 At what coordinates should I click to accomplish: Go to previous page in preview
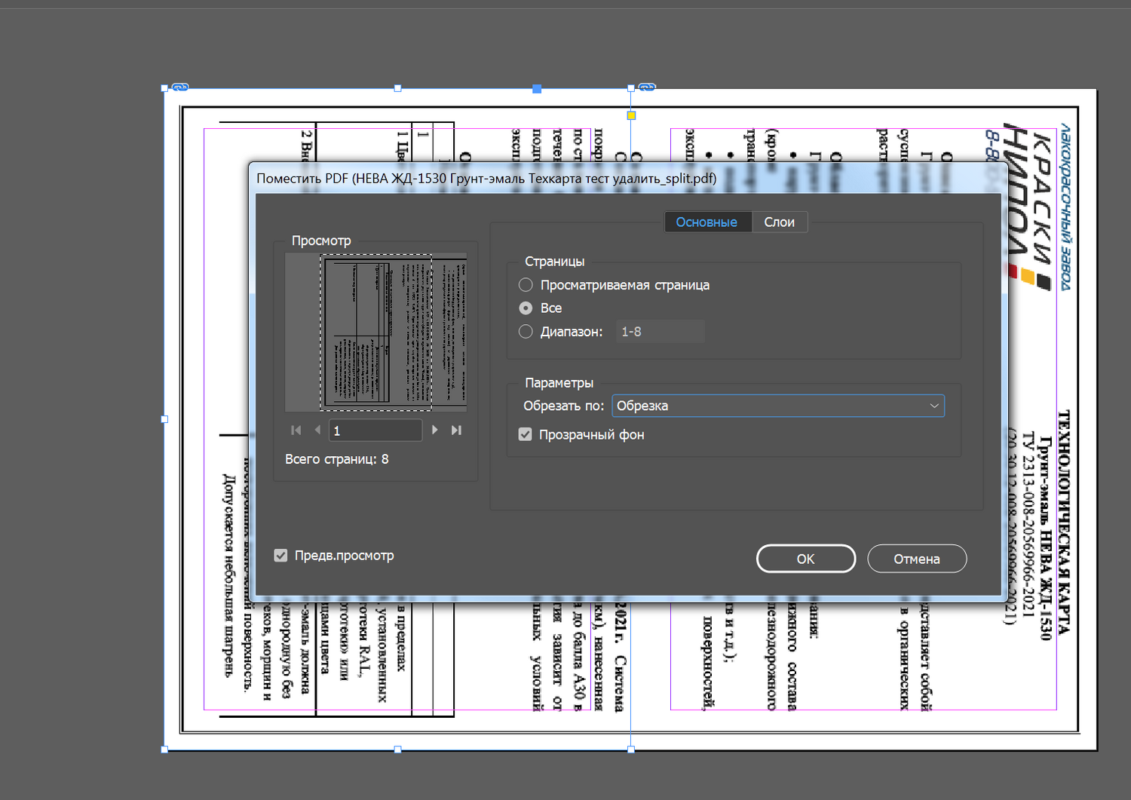[x=317, y=430]
